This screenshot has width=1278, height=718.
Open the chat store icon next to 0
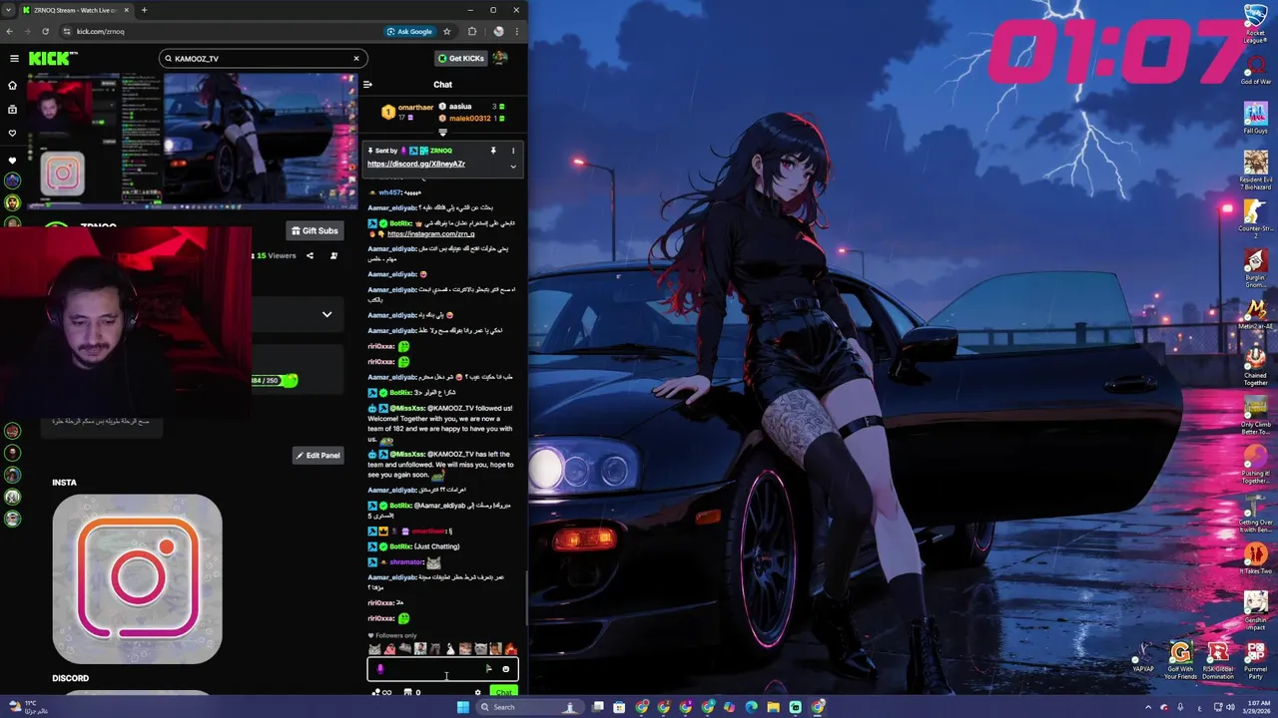pyautogui.click(x=407, y=692)
